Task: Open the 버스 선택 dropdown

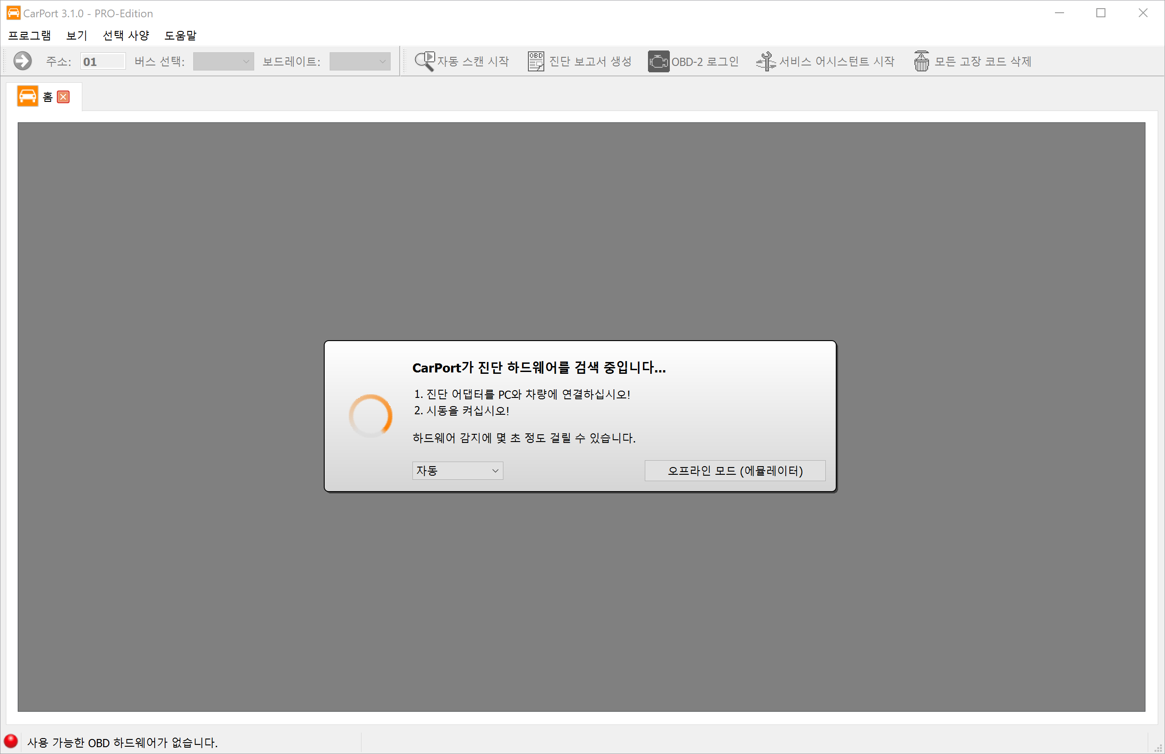Action: (x=223, y=61)
